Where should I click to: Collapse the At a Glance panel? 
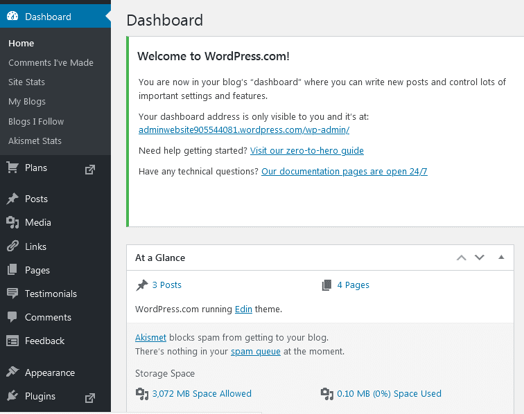tap(501, 257)
